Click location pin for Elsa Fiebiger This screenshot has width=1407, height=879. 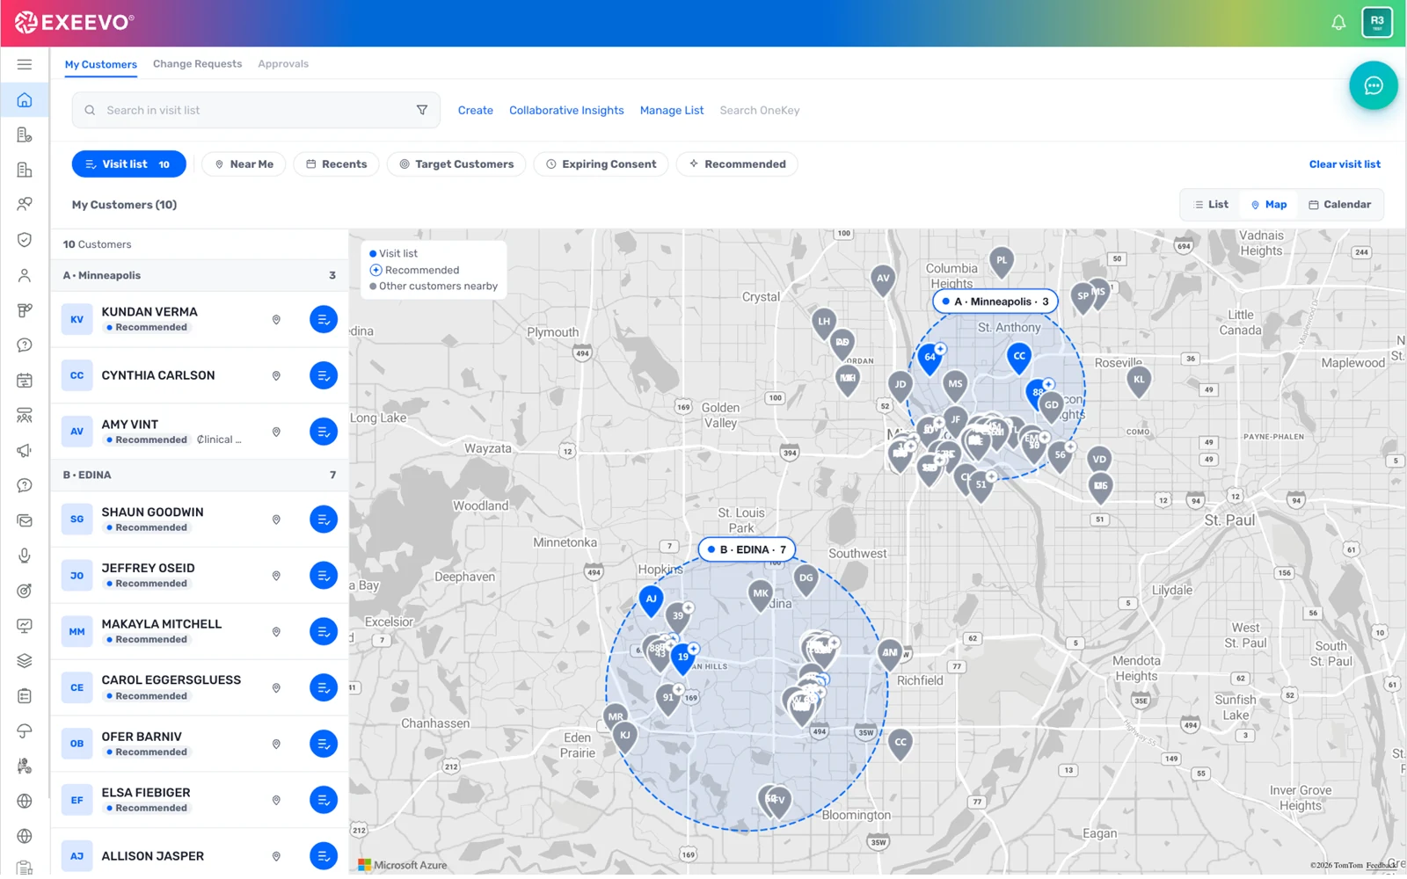pyautogui.click(x=276, y=800)
